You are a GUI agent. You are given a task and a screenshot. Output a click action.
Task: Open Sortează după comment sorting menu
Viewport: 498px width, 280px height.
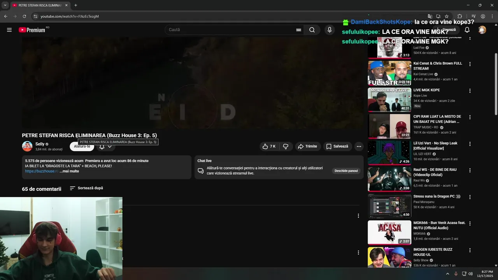click(86, 188)
